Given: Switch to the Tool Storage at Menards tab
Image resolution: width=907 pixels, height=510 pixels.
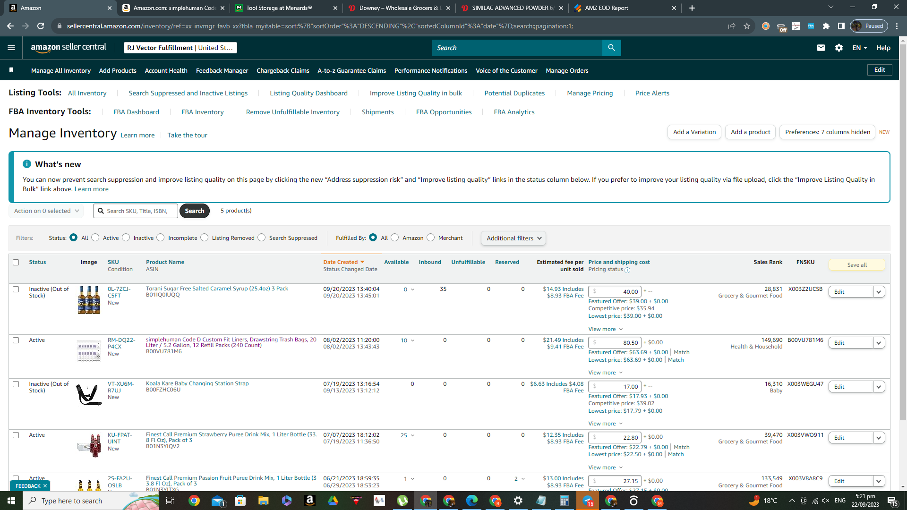Looking at the screenshot, I should click(x=286, y=8).
